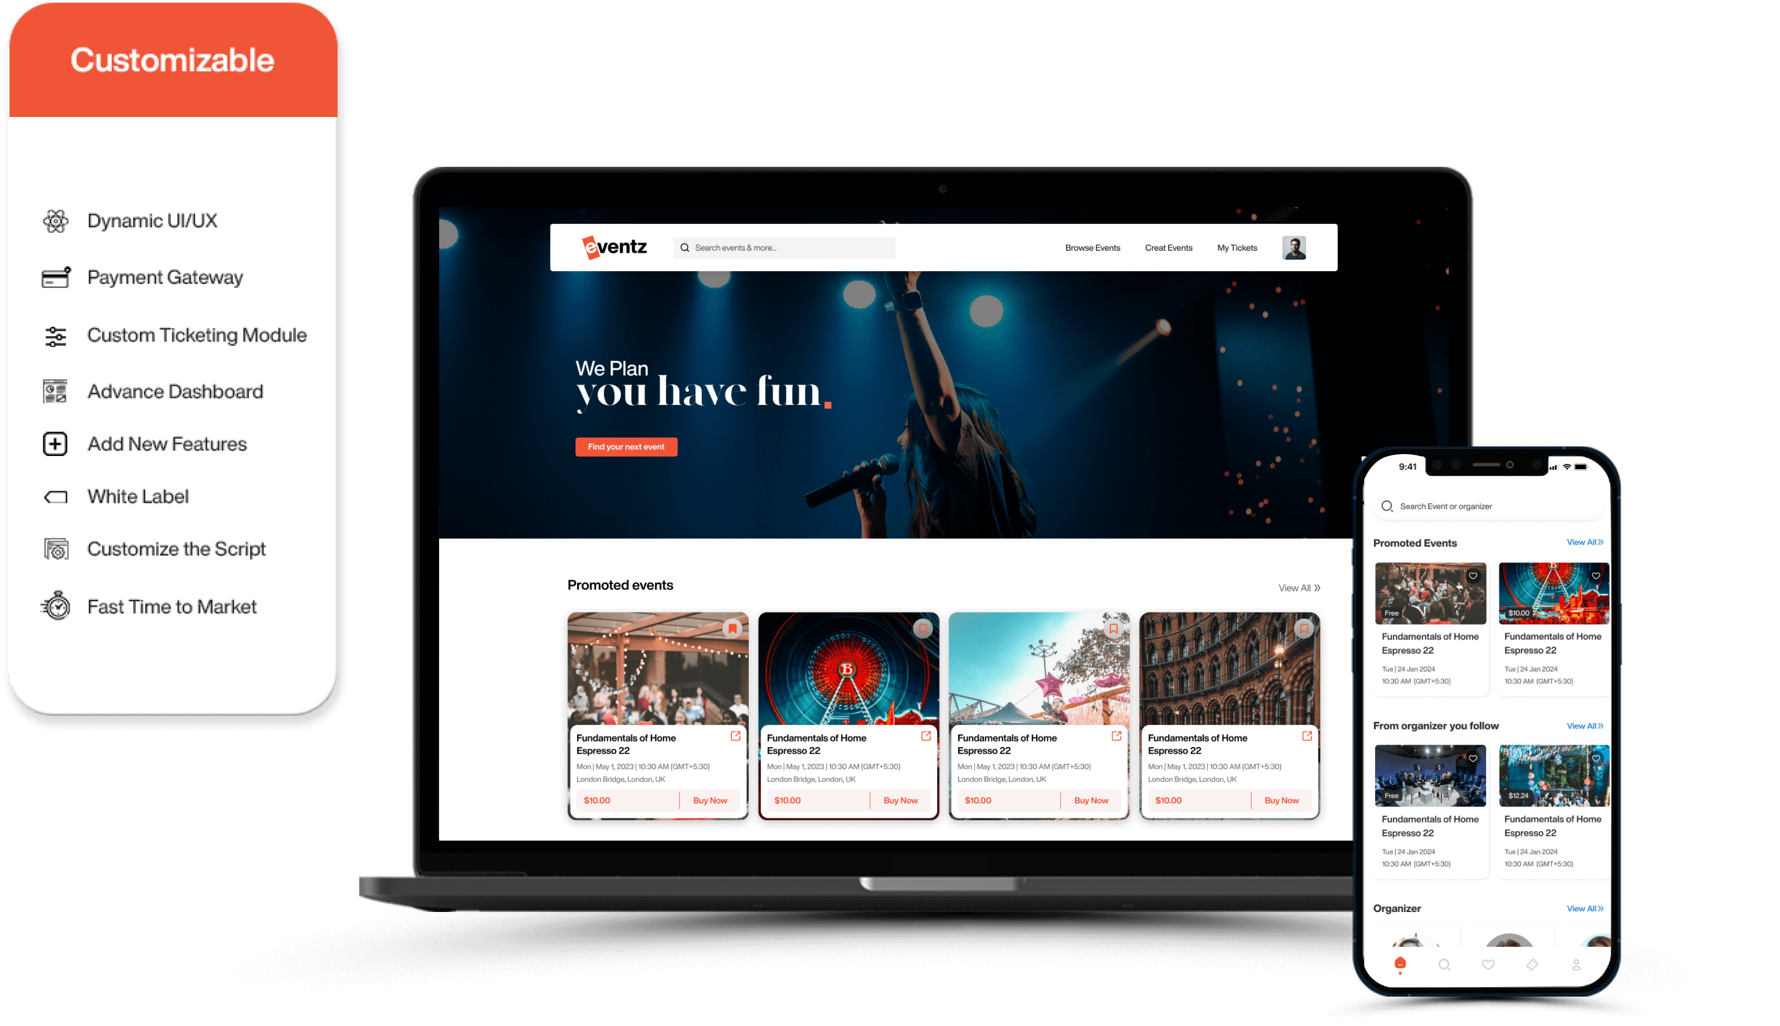This screenshot has height=1026, width=1780.
Task: Click the Dynamic UI/UX settings icon
Action: (56, 220)
